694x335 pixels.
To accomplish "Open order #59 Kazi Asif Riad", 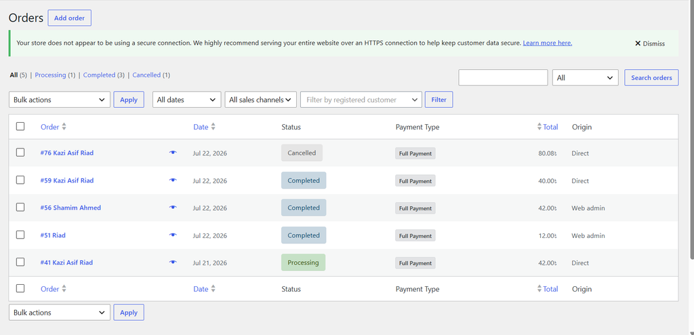I will (x=67, y=180).
